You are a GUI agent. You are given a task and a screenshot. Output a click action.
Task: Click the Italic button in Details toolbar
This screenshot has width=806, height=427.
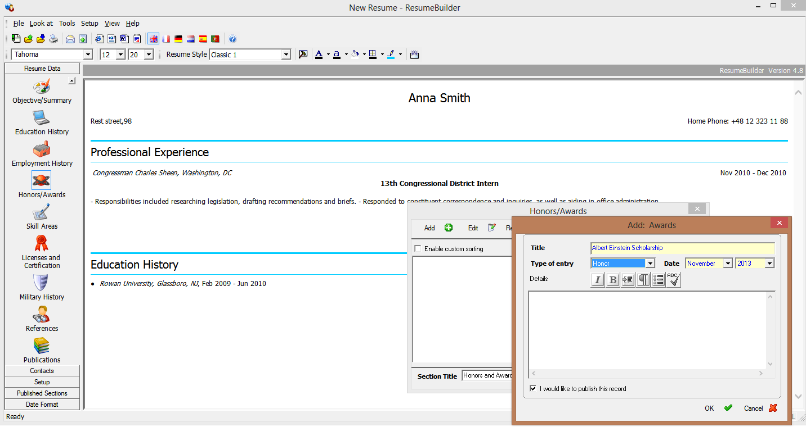(x=598, y=280)
